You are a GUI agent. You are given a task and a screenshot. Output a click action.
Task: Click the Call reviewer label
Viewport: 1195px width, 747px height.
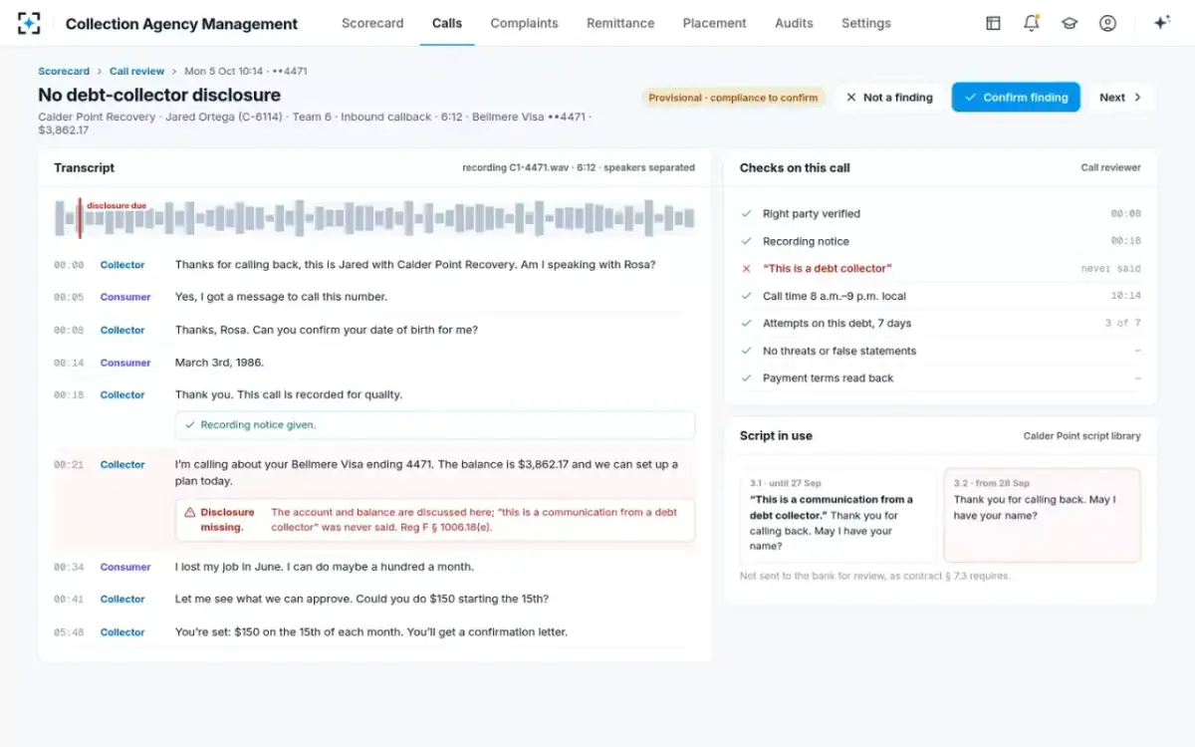[1111, 168]
